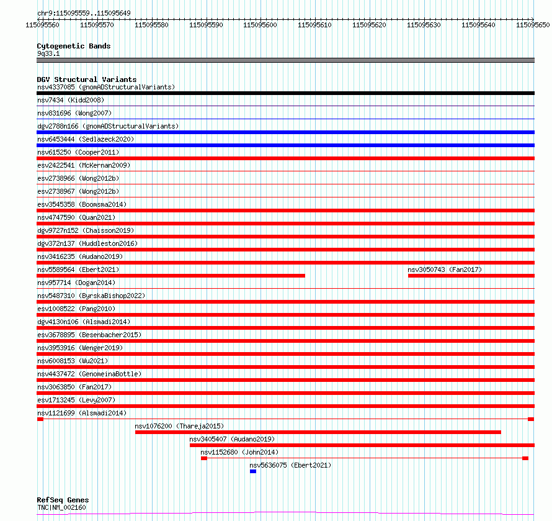The height and width of the screenshot is (521, 552).
Task: Open variant dgv372n137 (Huddleston2016)
Action: pos(87,243)
